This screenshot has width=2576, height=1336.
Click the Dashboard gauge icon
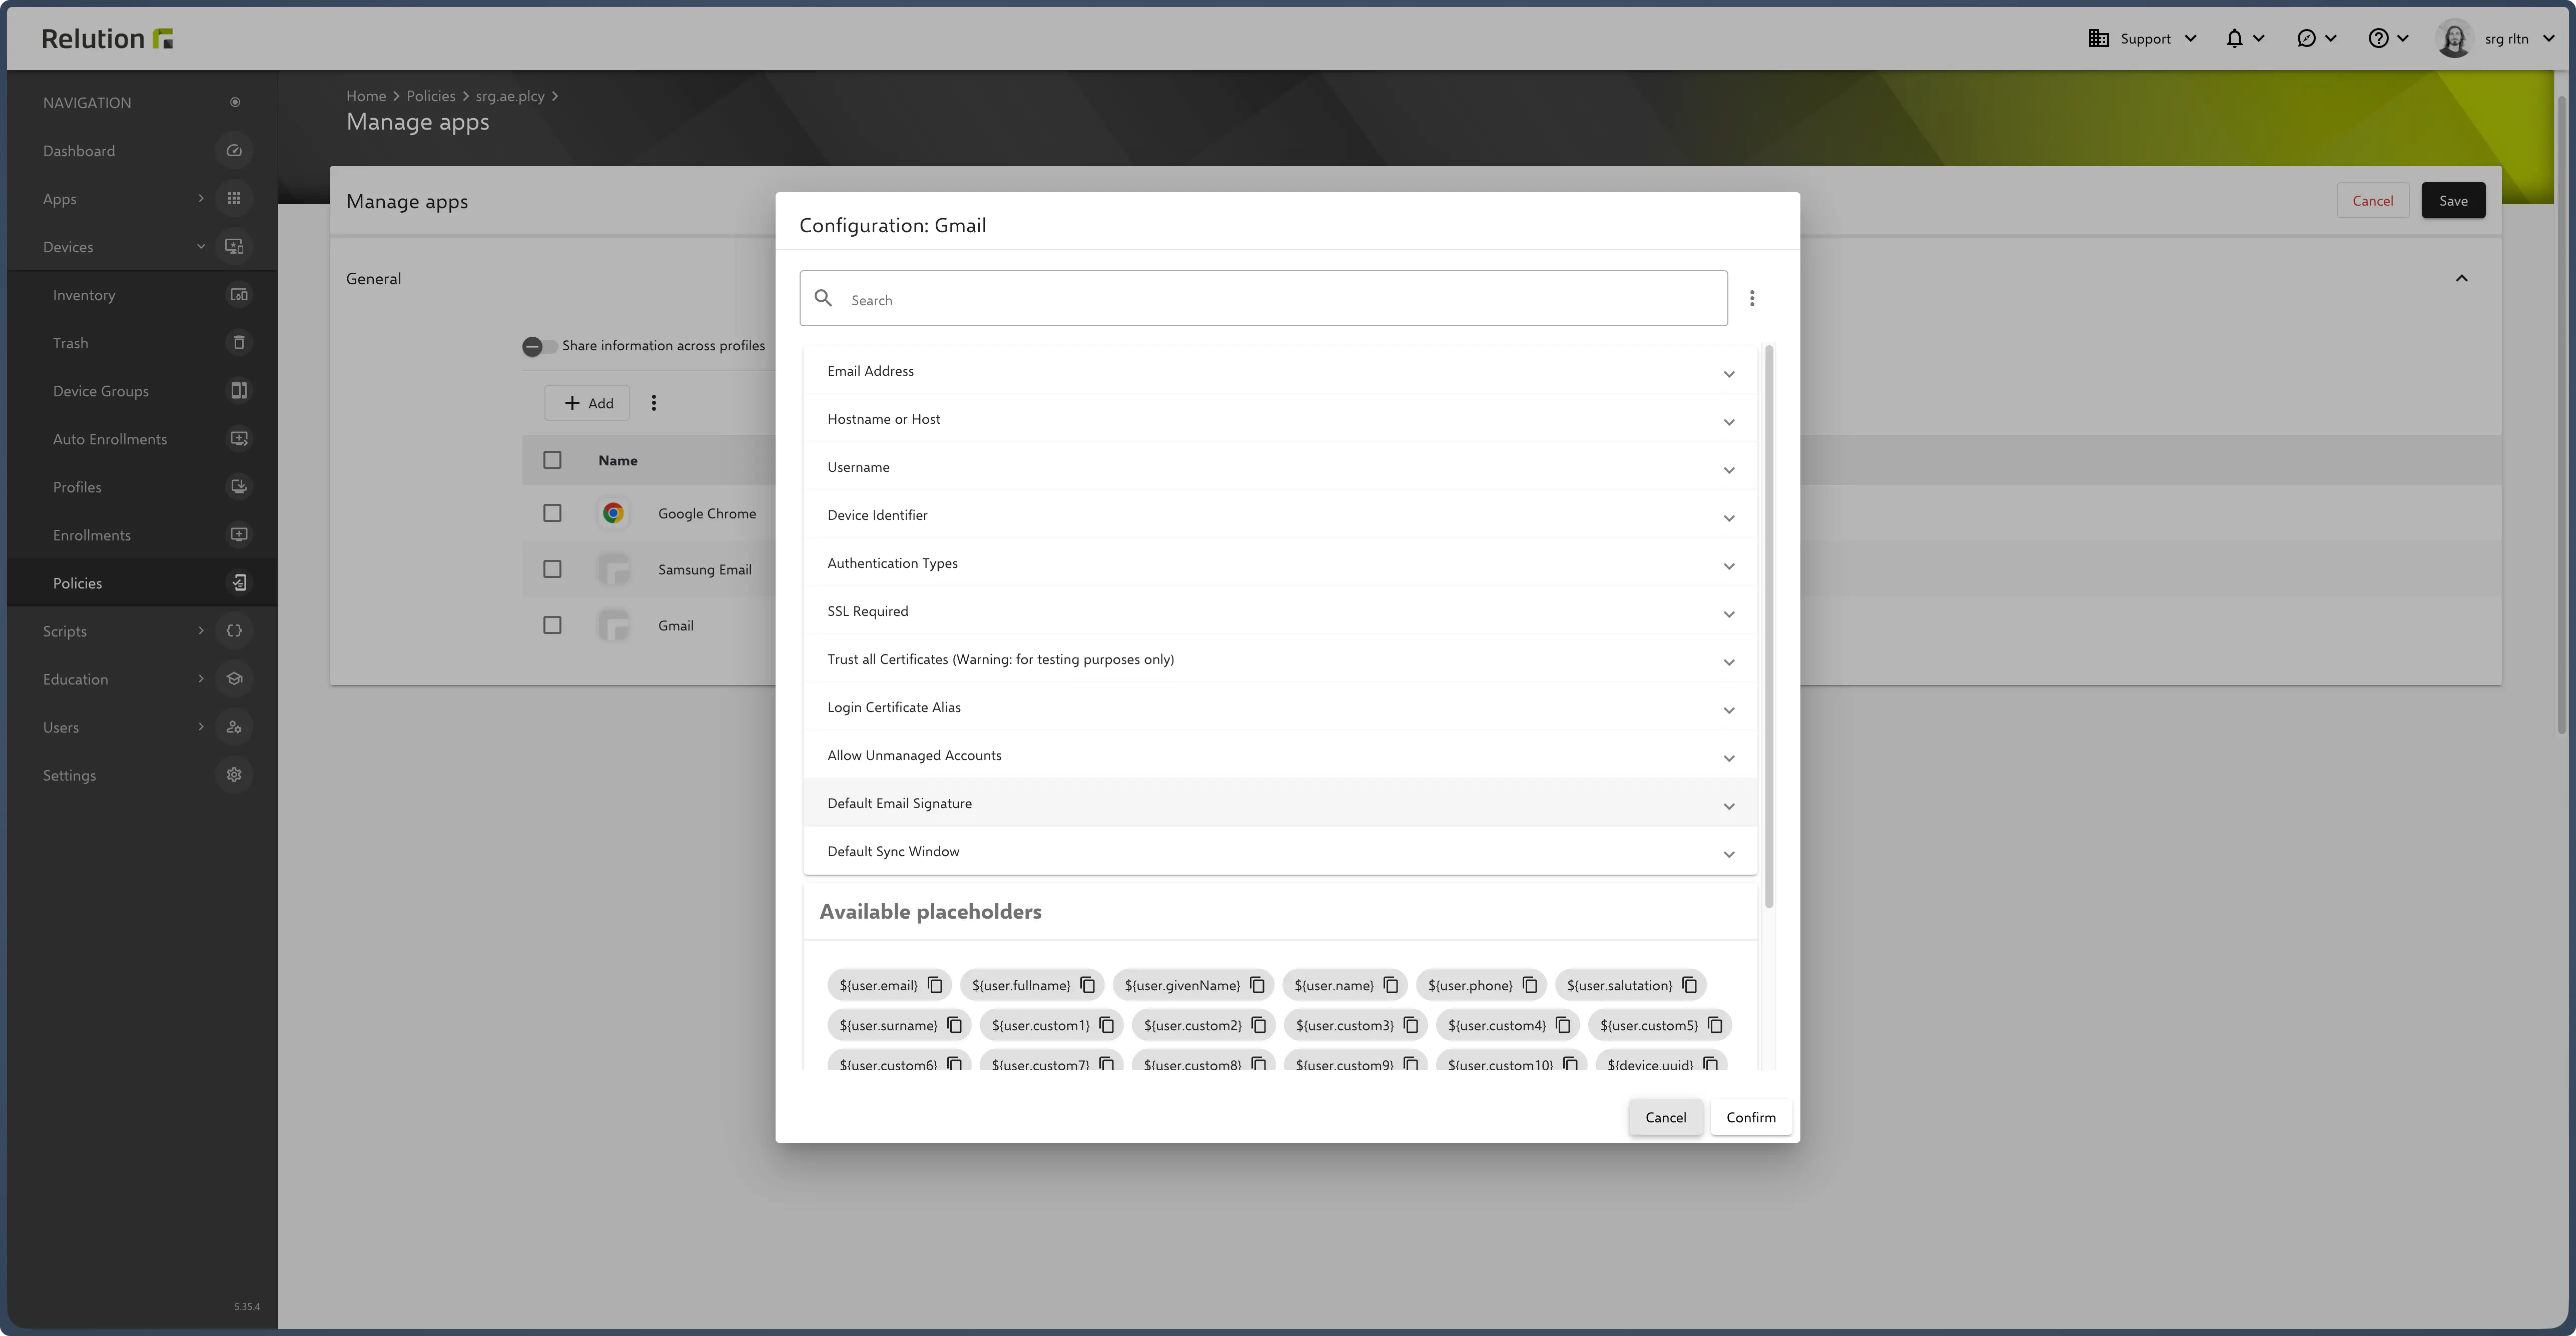(234, 151)
